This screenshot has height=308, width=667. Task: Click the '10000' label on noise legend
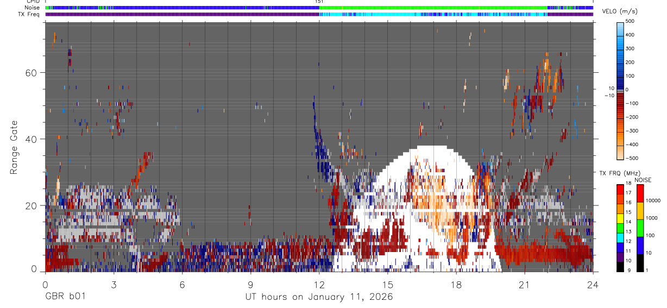(x=653, y=200)
